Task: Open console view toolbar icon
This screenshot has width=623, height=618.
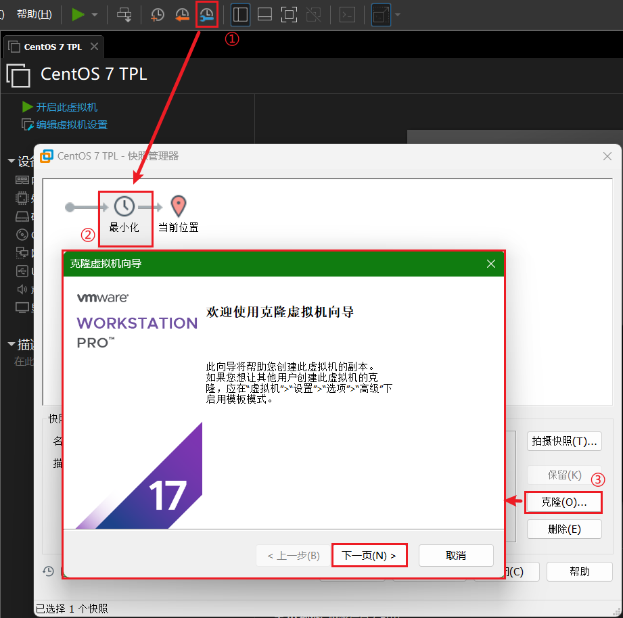Action: tap(347, 15)
